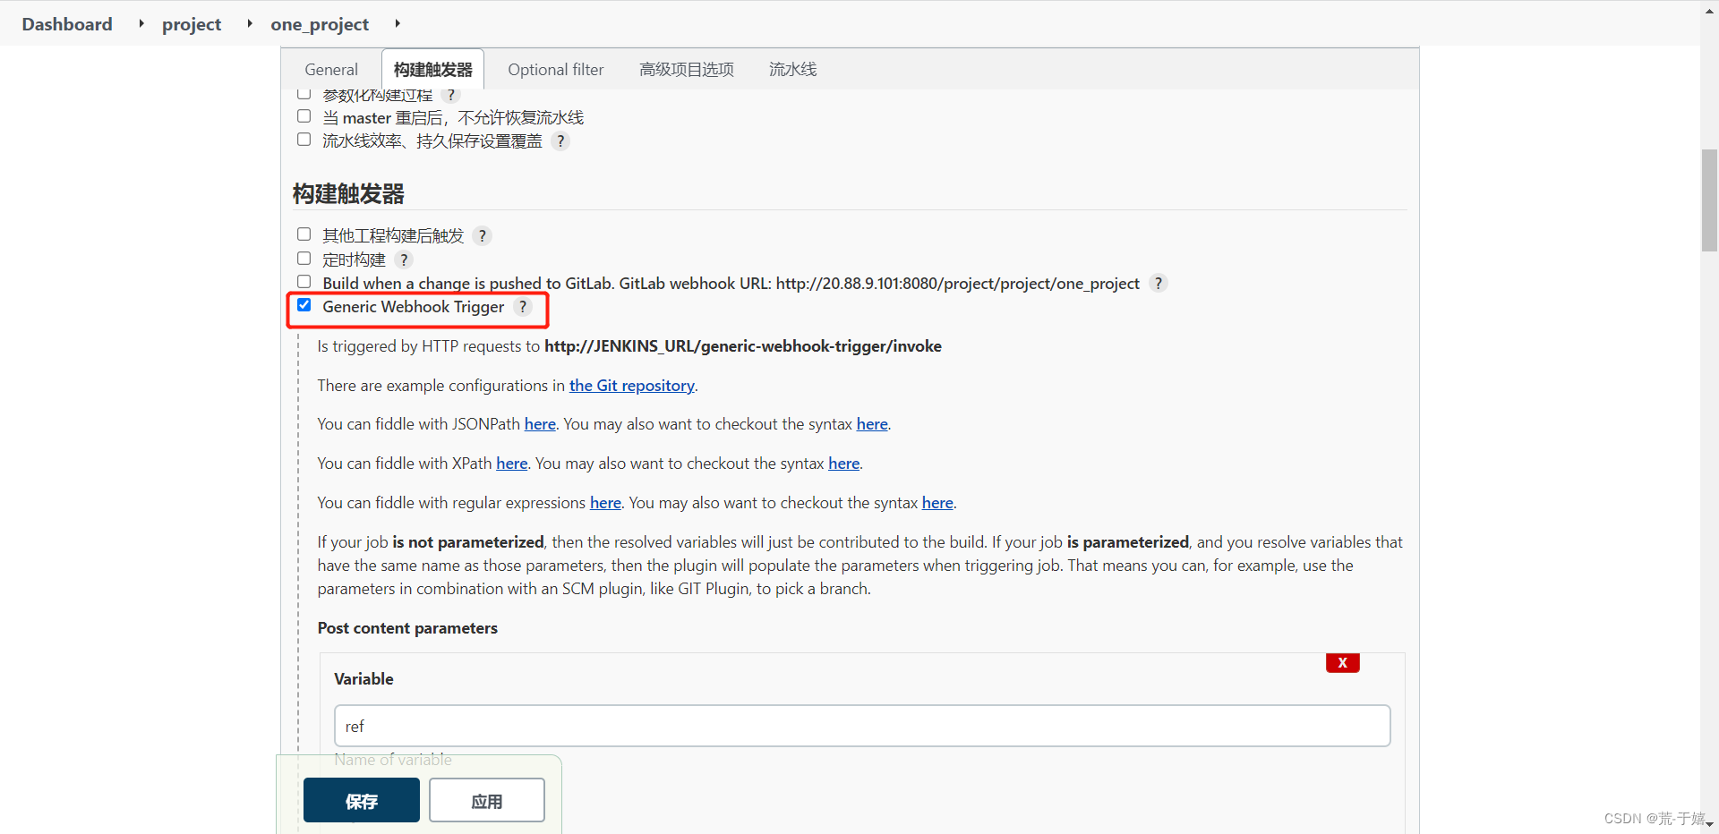Open help for 定时构建 trigger

coord(404,260)
